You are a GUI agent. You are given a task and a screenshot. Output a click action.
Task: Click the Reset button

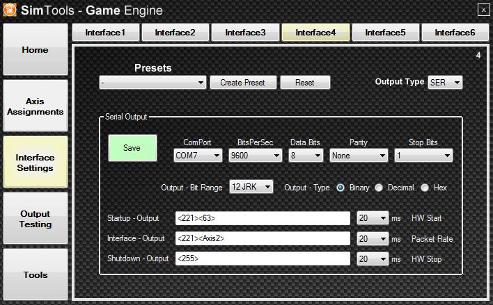[305, 83]
